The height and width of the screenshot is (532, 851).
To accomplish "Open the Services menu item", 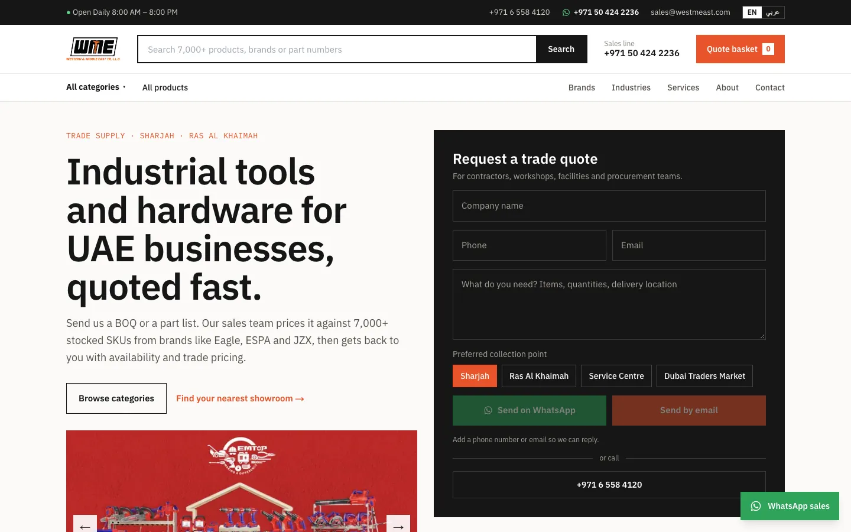I will (x=683, y=87).
